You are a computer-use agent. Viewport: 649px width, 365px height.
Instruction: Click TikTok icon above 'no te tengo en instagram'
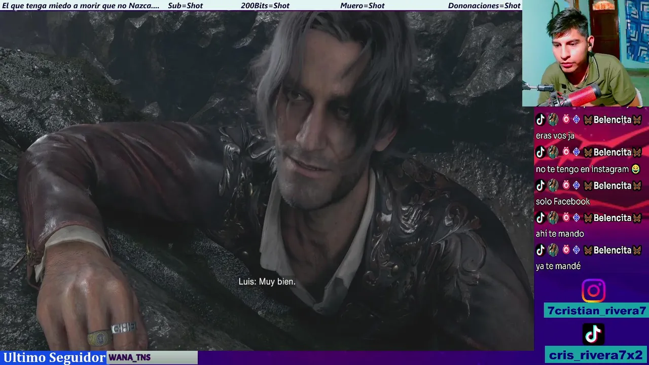pyautogui.click(x=540, y=152)
